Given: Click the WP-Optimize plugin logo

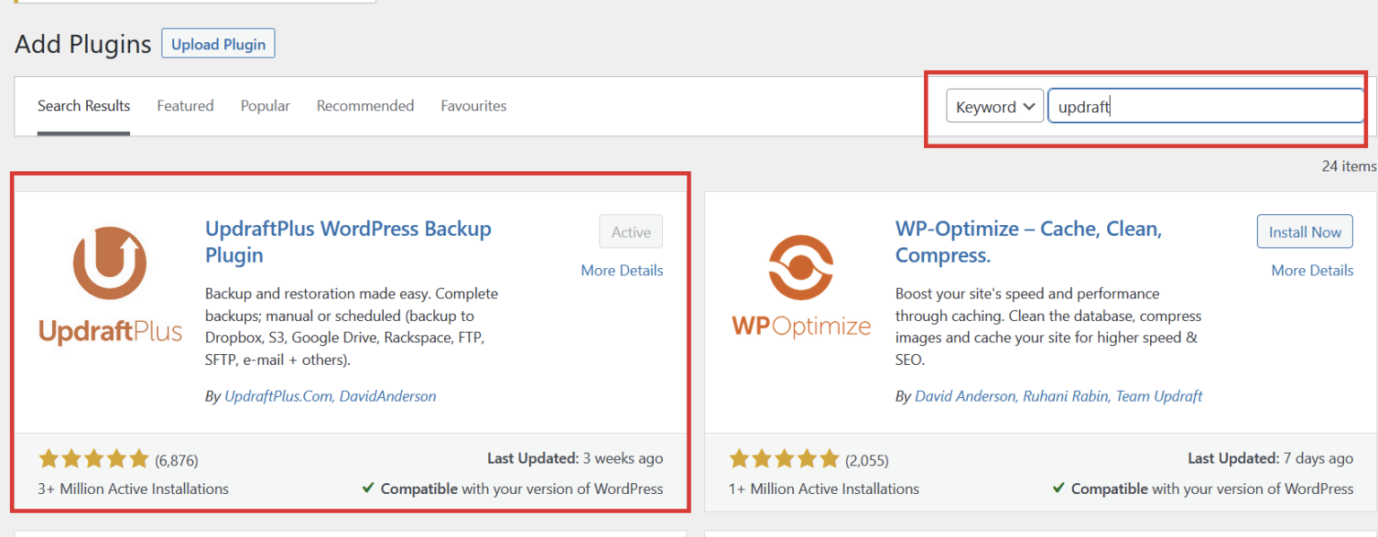Looking at the screenshot, I should click(x=801, y=285).
